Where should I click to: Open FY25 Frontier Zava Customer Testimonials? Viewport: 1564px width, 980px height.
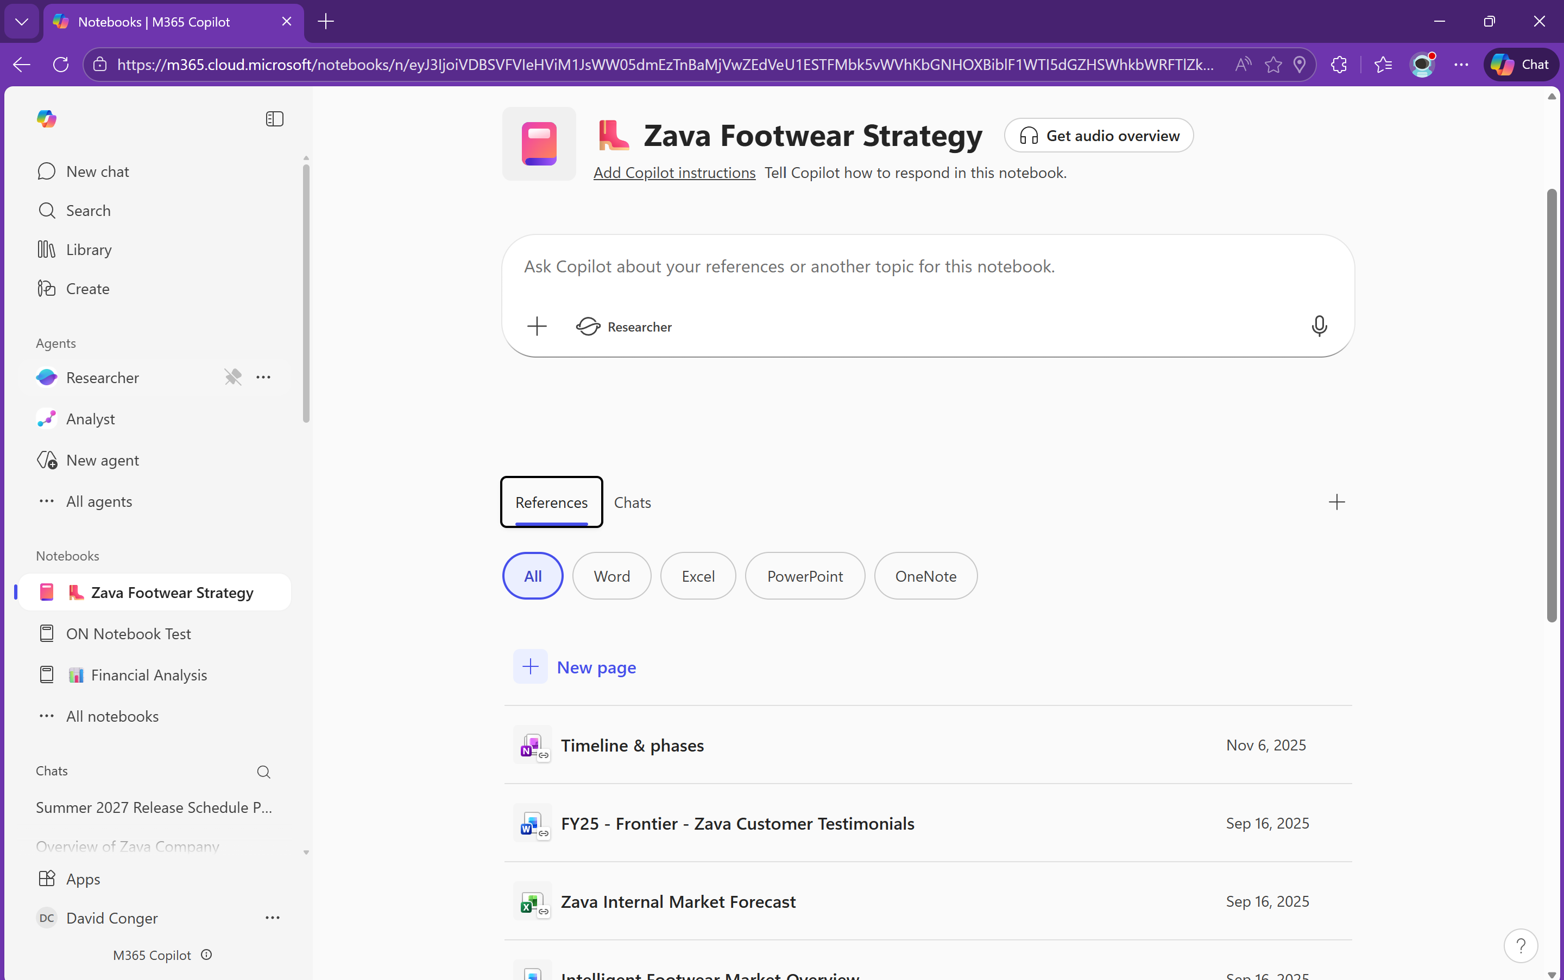(x=928, y=823)
